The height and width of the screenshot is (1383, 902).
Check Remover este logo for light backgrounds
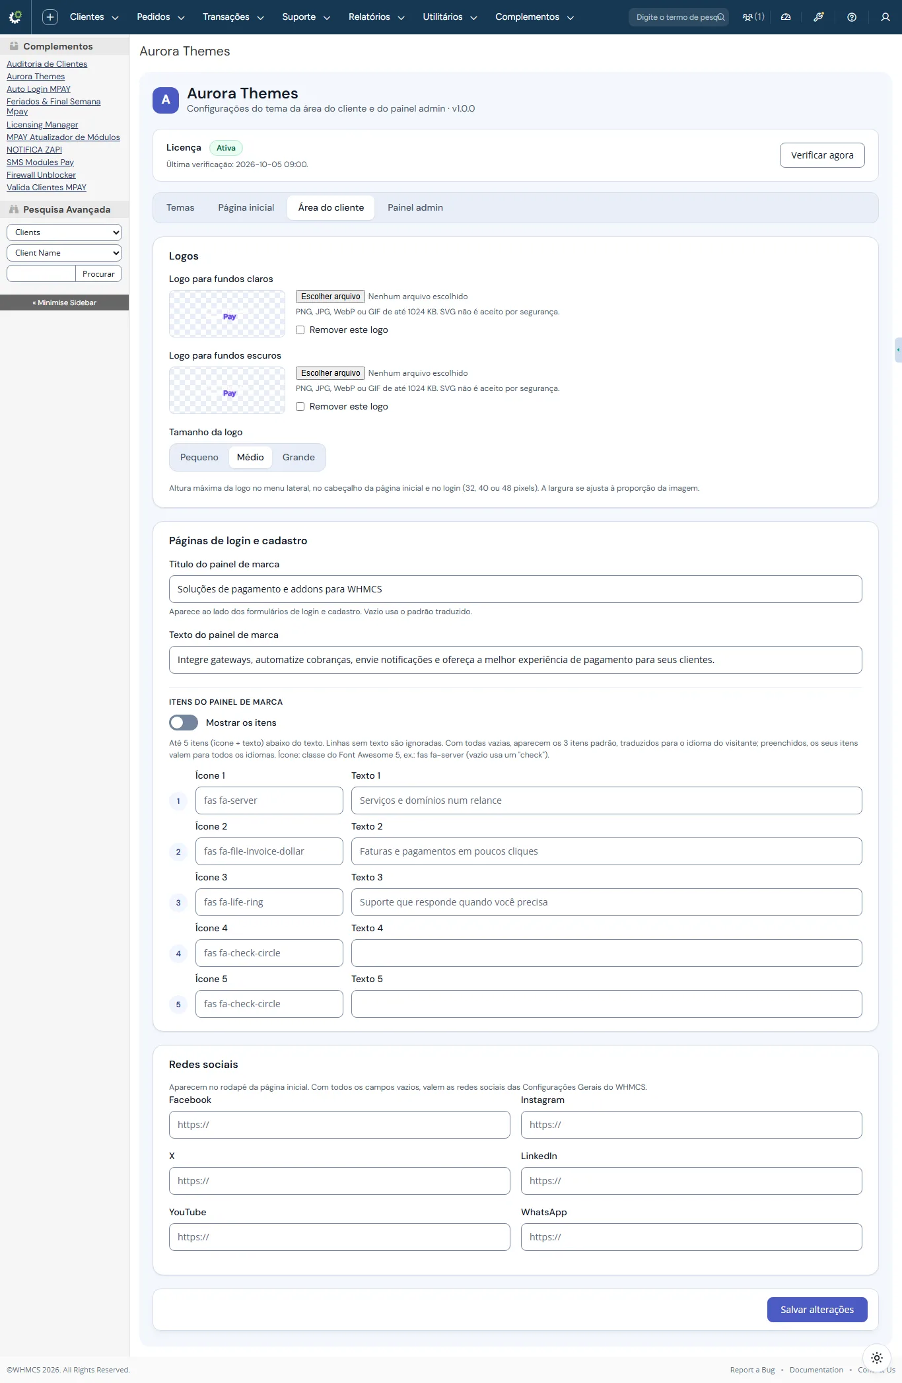pyautogui.click(x=300, y=330)
